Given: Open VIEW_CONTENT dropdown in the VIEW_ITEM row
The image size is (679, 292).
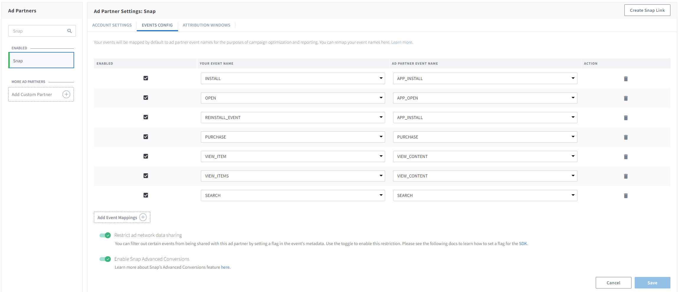Looking at the screenshot, I should [x=485, y=156].
